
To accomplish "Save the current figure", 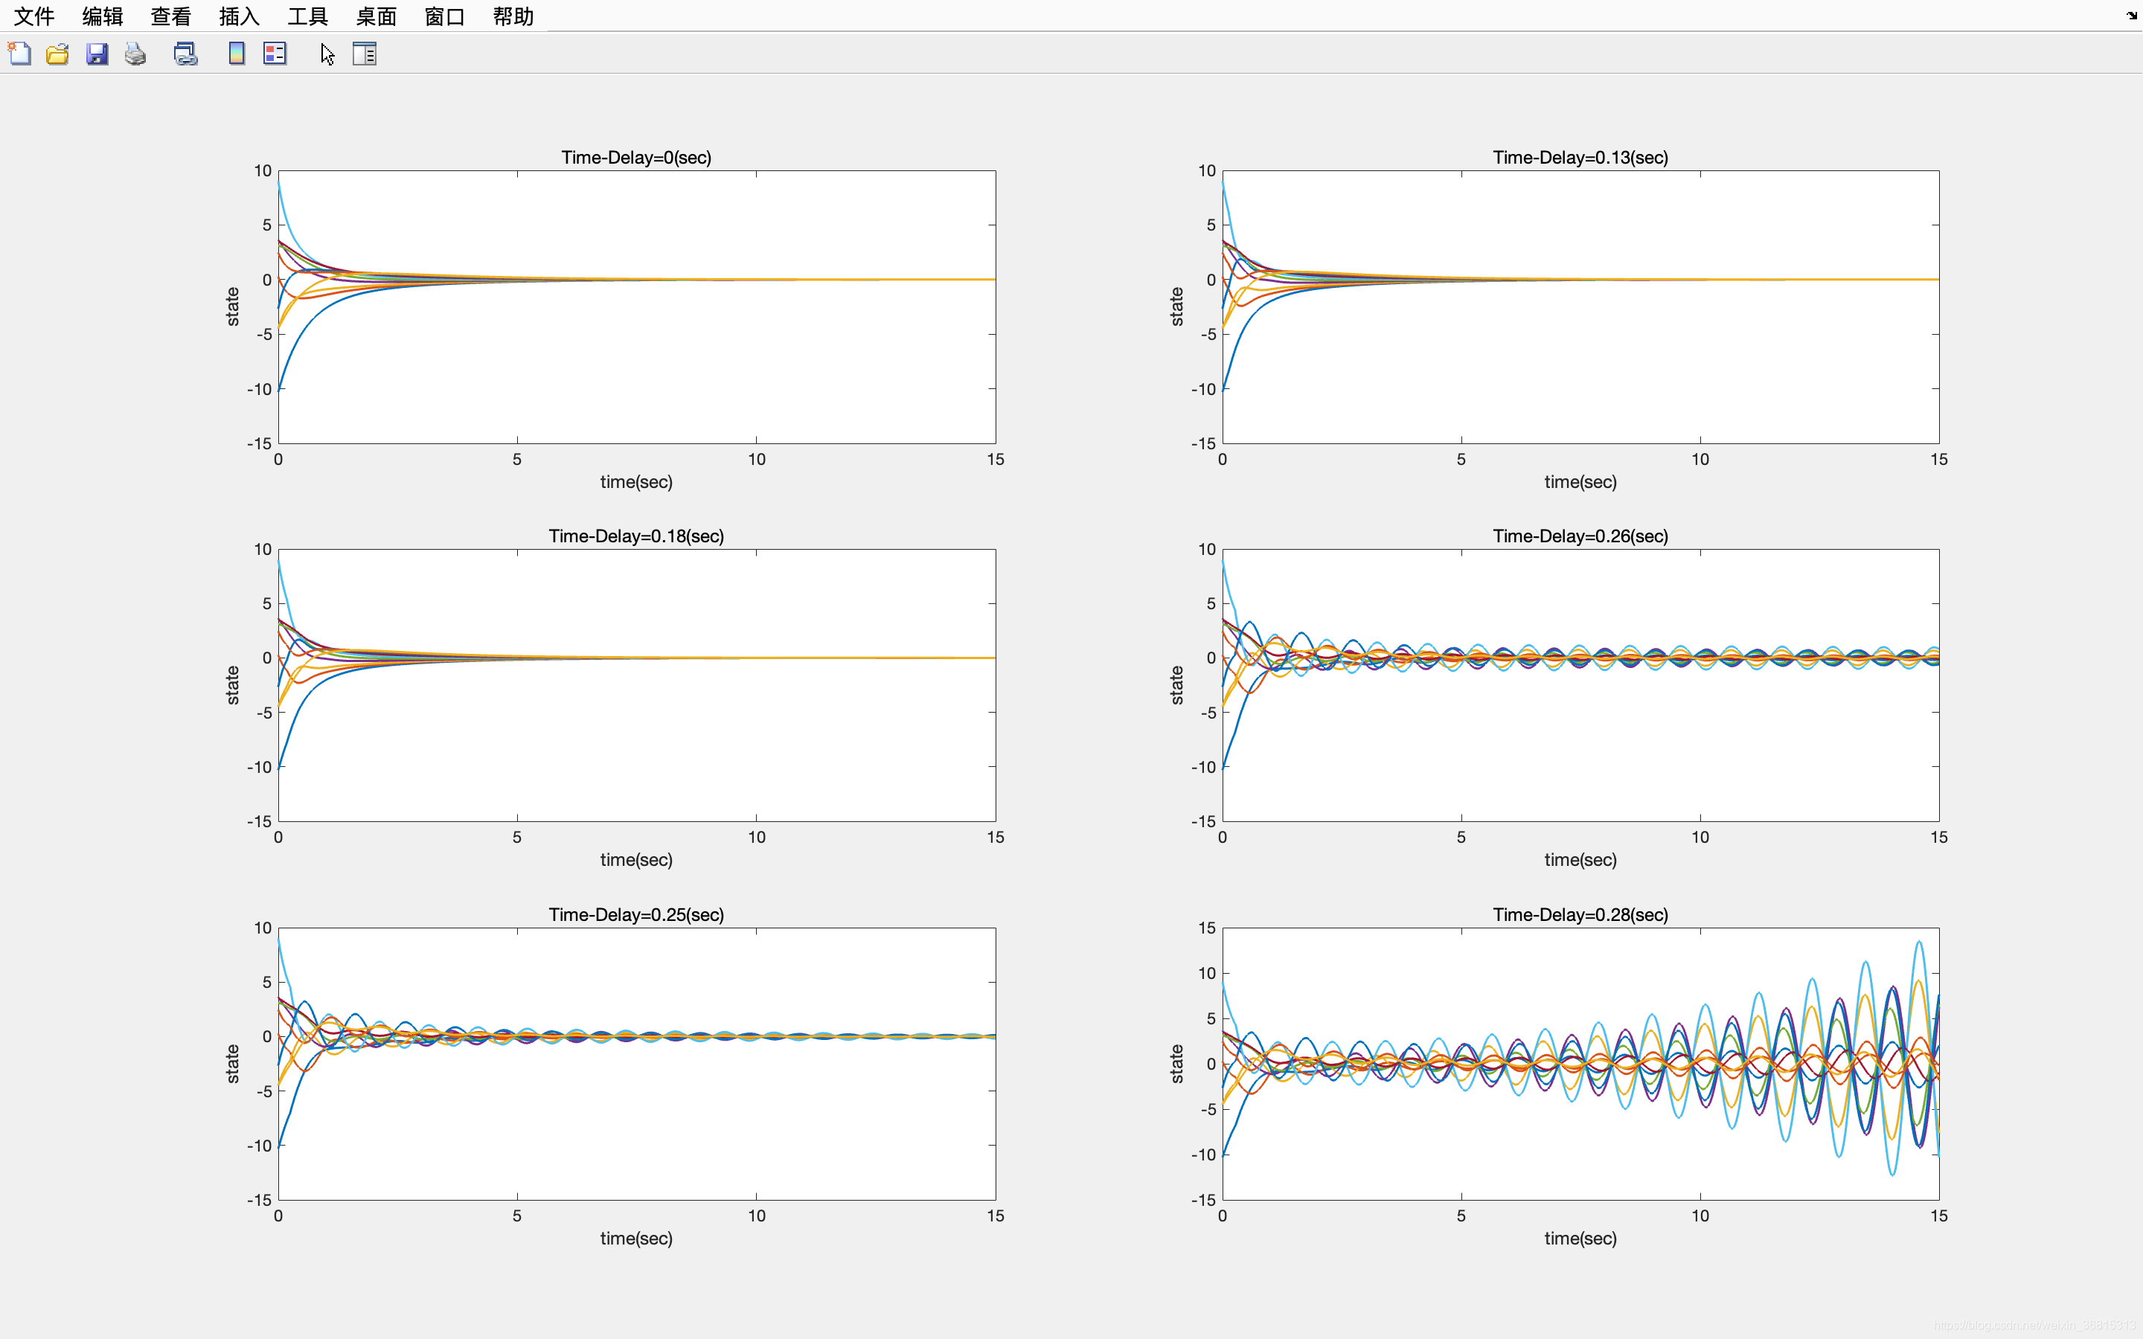I will click(97, 53).
